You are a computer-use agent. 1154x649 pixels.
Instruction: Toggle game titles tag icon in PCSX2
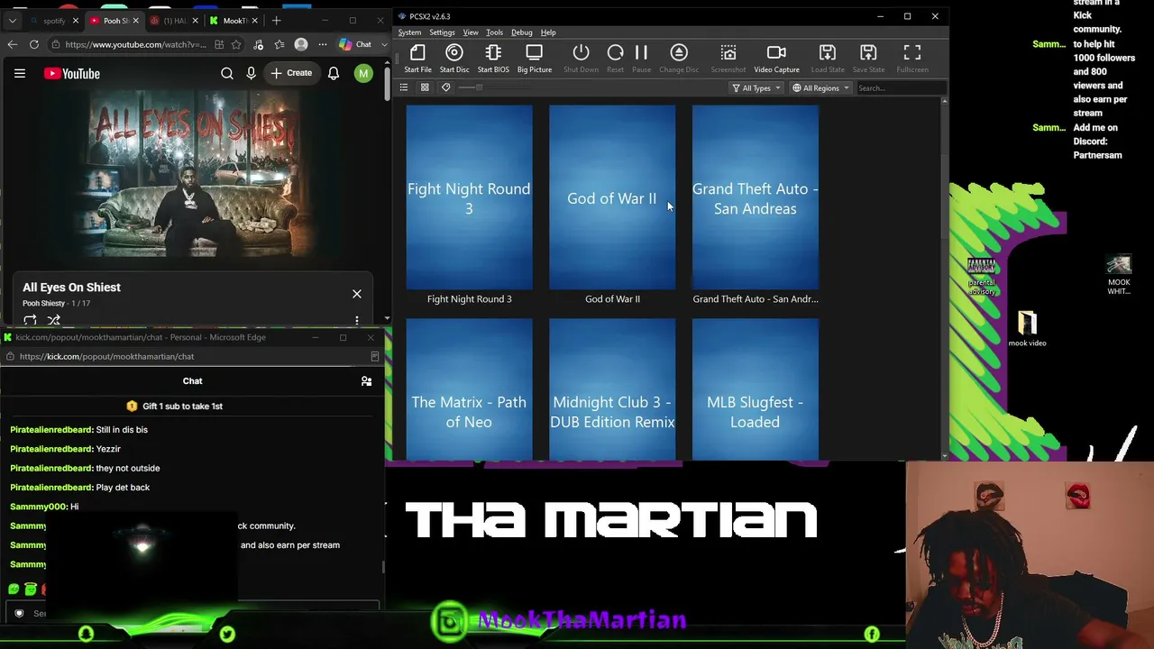click(445, 87)
